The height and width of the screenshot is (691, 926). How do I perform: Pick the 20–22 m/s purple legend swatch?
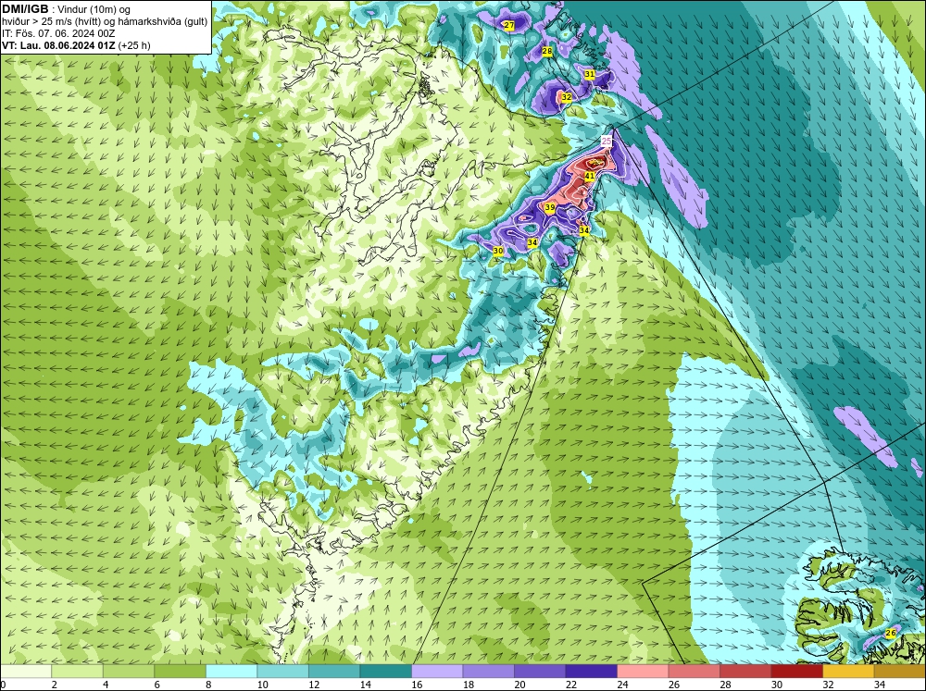point(539,671)
